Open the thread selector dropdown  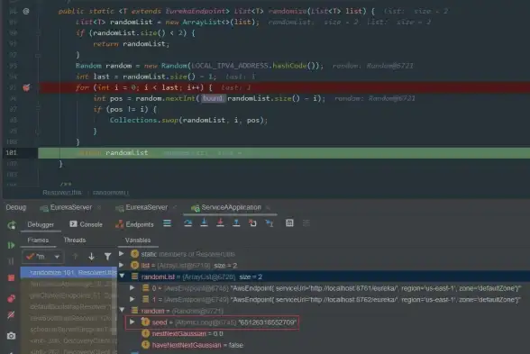42,257
